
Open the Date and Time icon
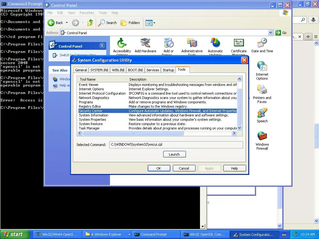[262, 43]
